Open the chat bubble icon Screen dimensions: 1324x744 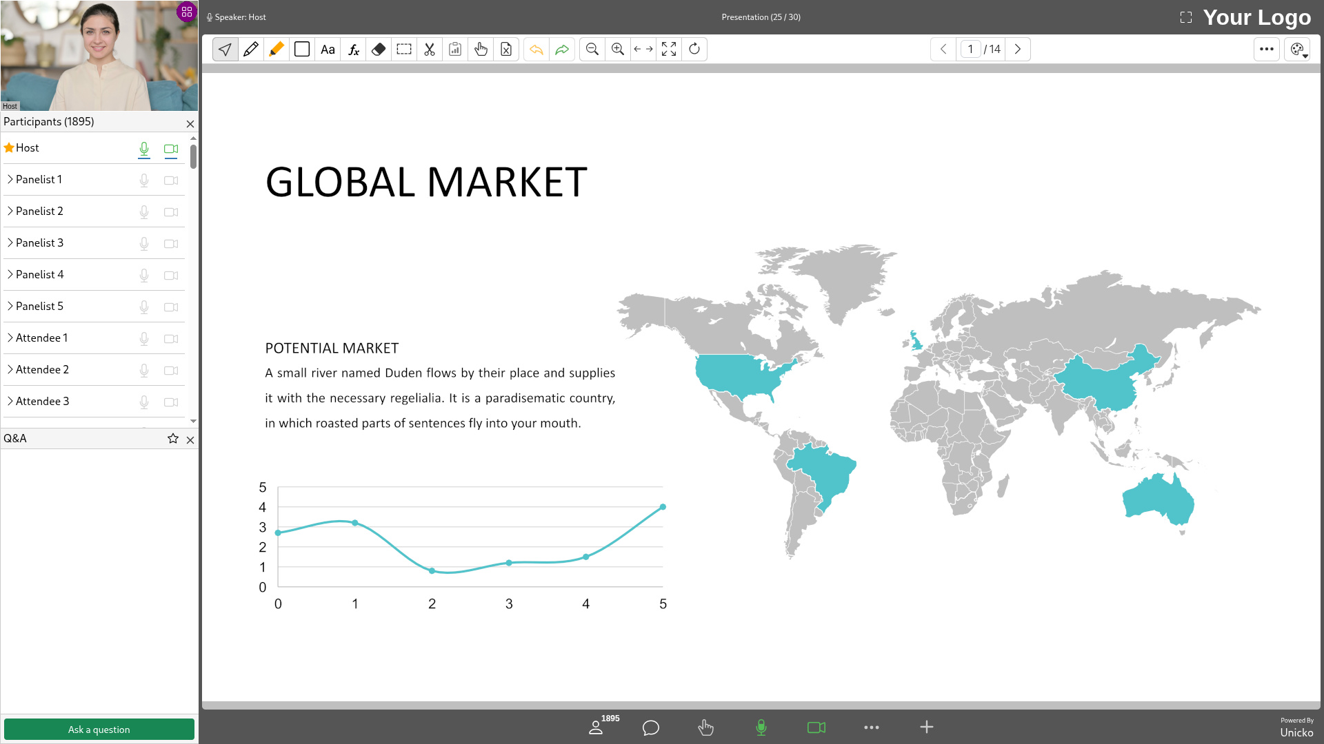tap(651, 727)
